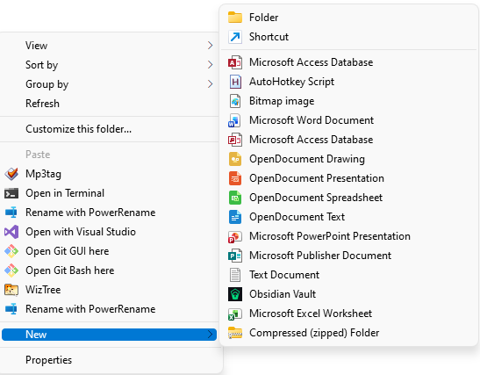
Task: Click the Obsidian Vault icon
Action: coord(235,294)
